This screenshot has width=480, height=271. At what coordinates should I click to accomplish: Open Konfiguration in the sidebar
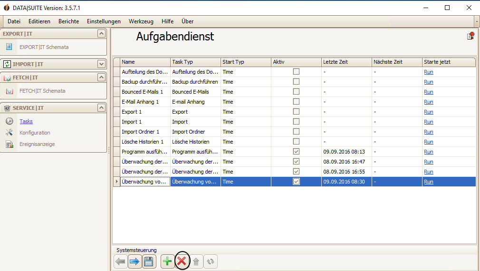coord(35,133)
